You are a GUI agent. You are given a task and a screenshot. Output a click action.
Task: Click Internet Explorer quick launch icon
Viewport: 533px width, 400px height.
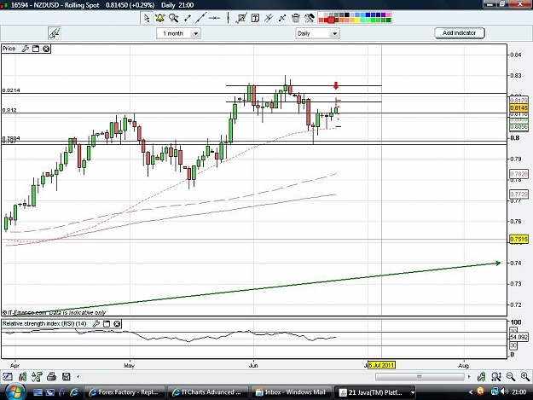coord(73,392)
